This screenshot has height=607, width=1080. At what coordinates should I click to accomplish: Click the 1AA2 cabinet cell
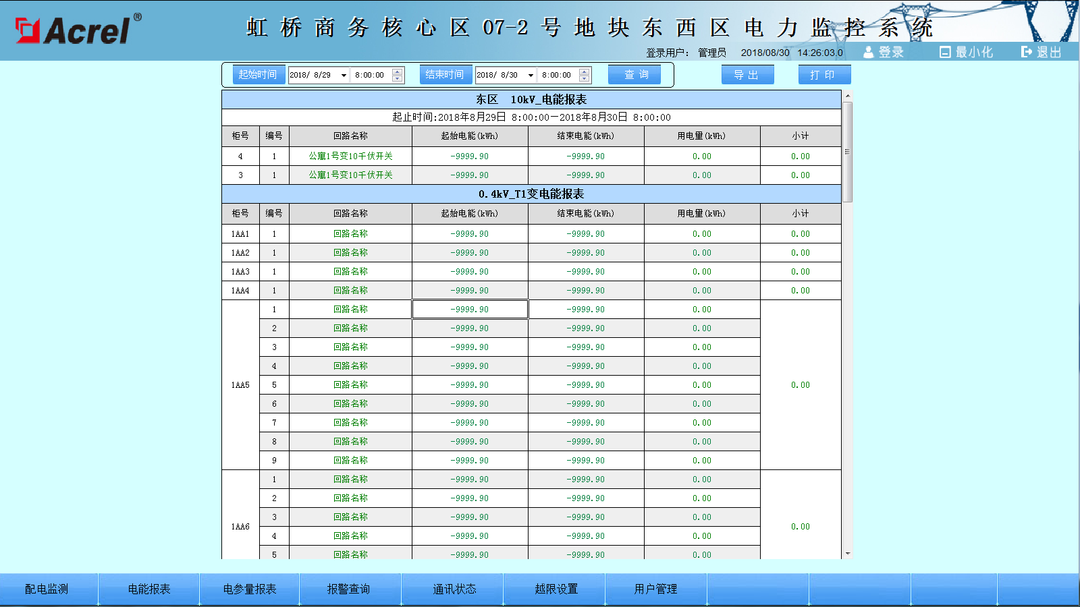240,253
